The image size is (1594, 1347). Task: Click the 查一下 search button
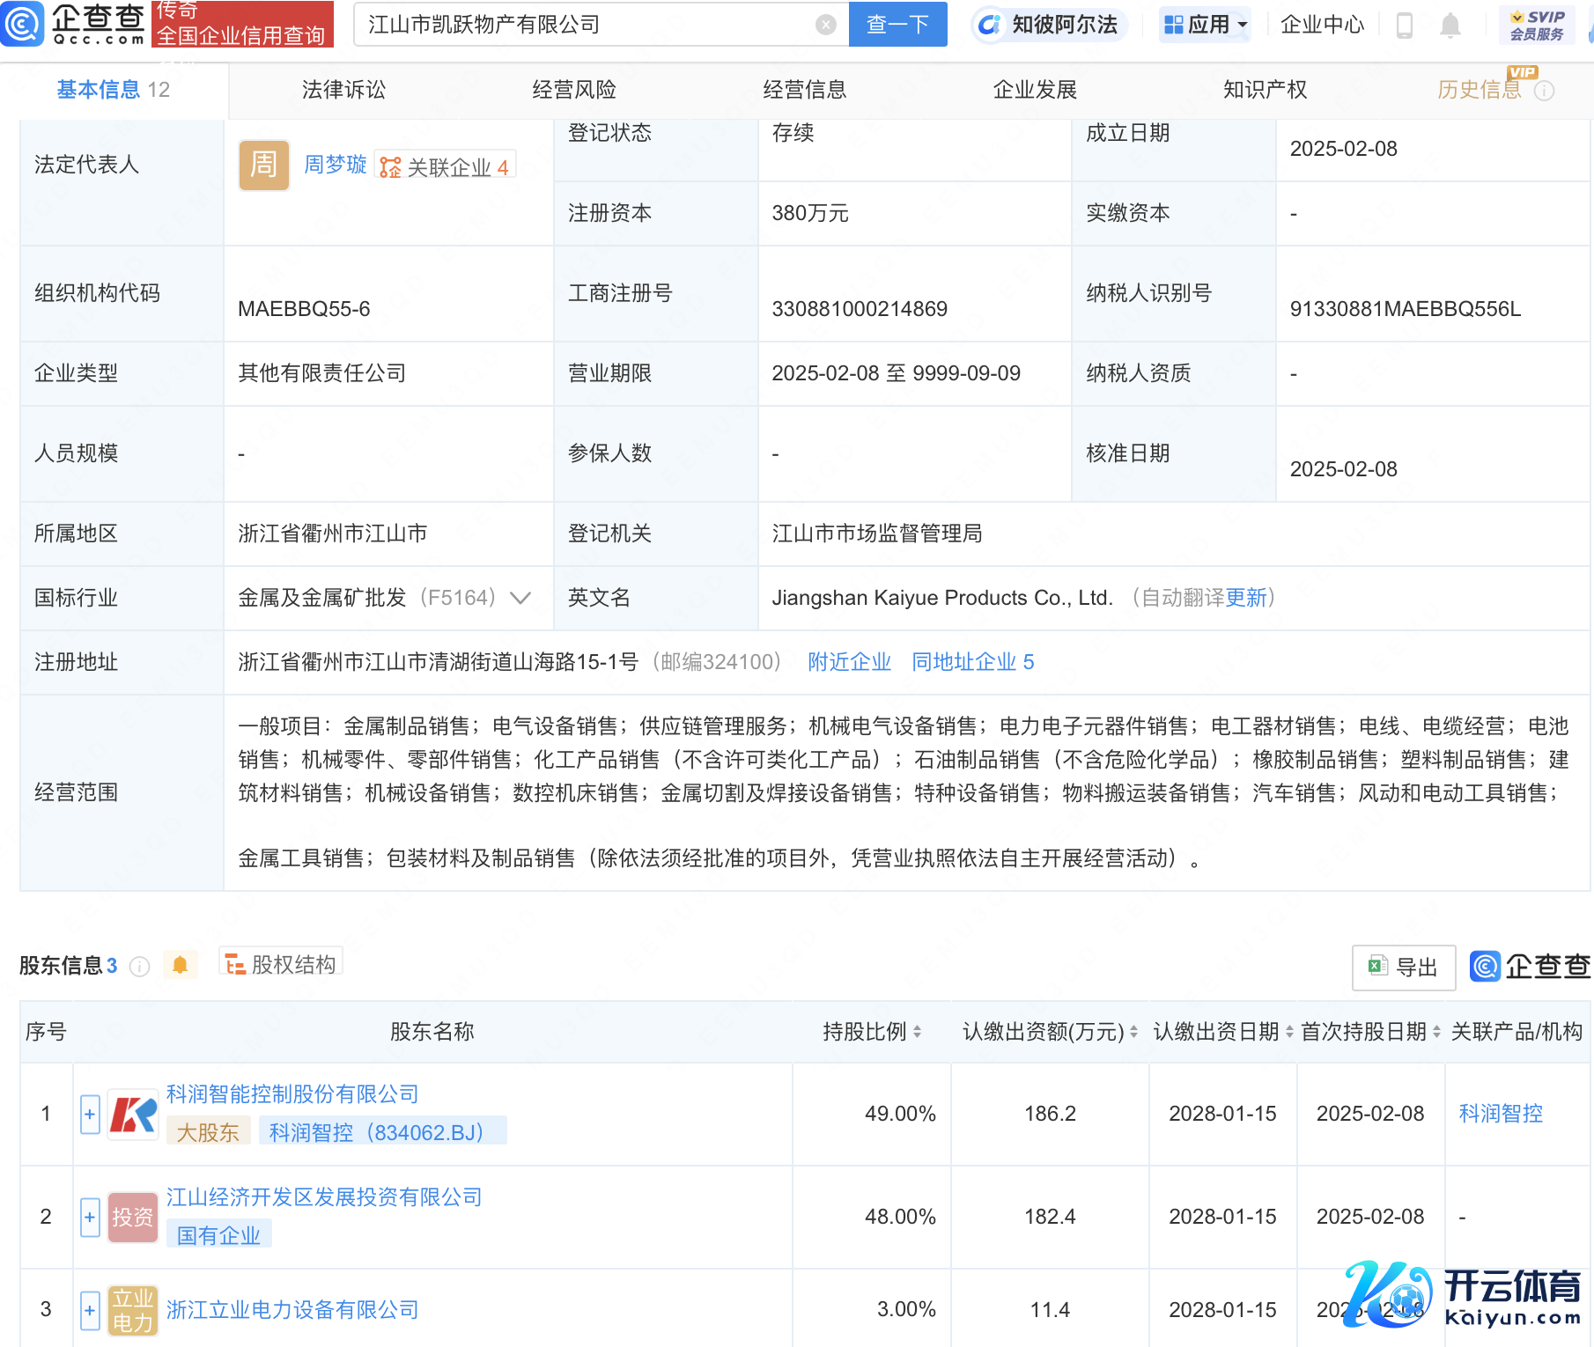(897, 25)
